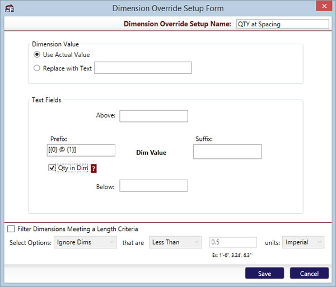Open the Less Than comparison dropdown
This screenshot has height=287, width=336.
click(x=175, y=242)
